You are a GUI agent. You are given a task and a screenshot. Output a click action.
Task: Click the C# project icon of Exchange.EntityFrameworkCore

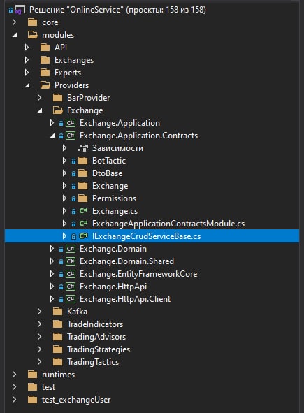(71, 274)
